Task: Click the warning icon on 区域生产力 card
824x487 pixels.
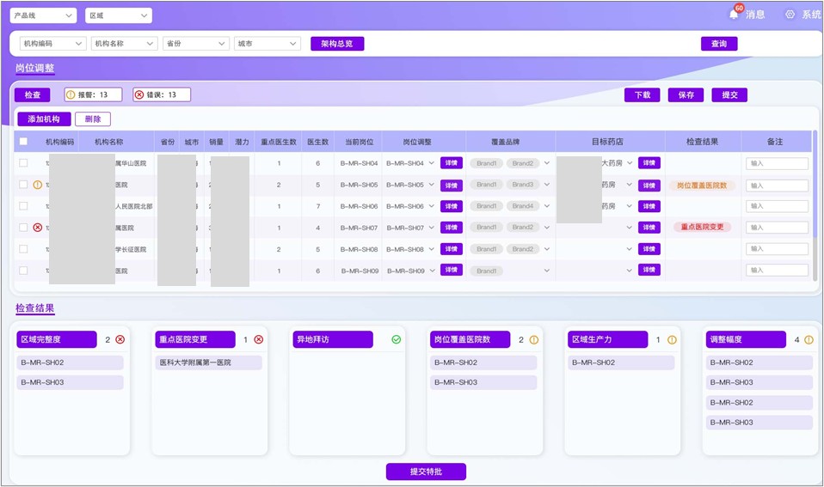Action: [x=672, y=339]
